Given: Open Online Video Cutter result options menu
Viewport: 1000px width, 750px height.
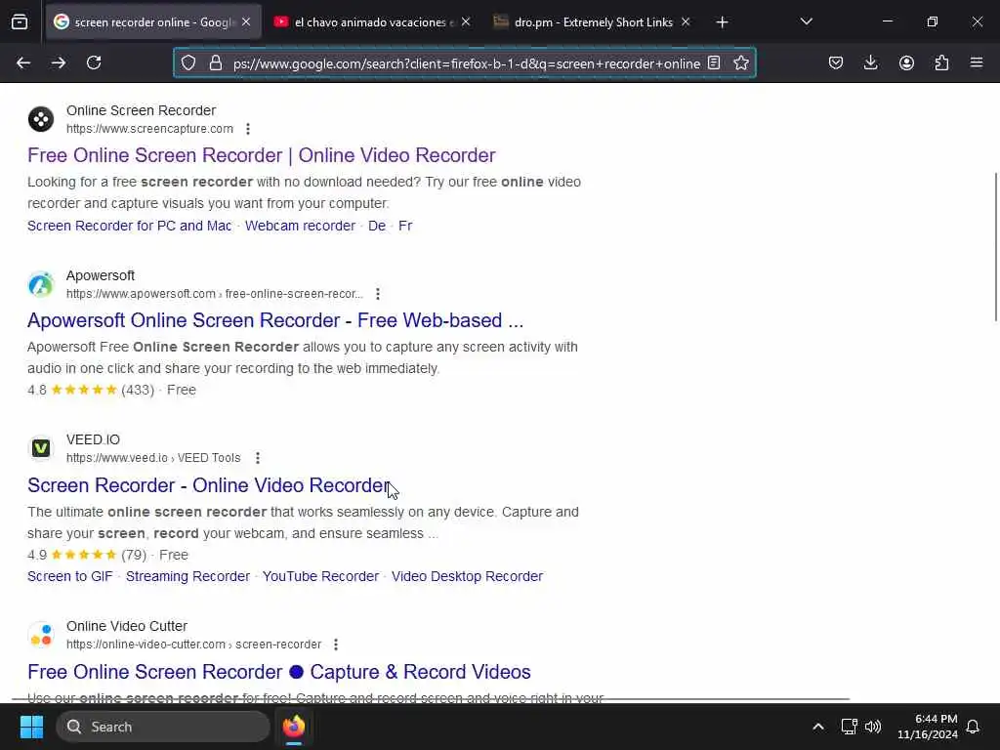Looking at the screenshot, I should [x=336, y=645].
